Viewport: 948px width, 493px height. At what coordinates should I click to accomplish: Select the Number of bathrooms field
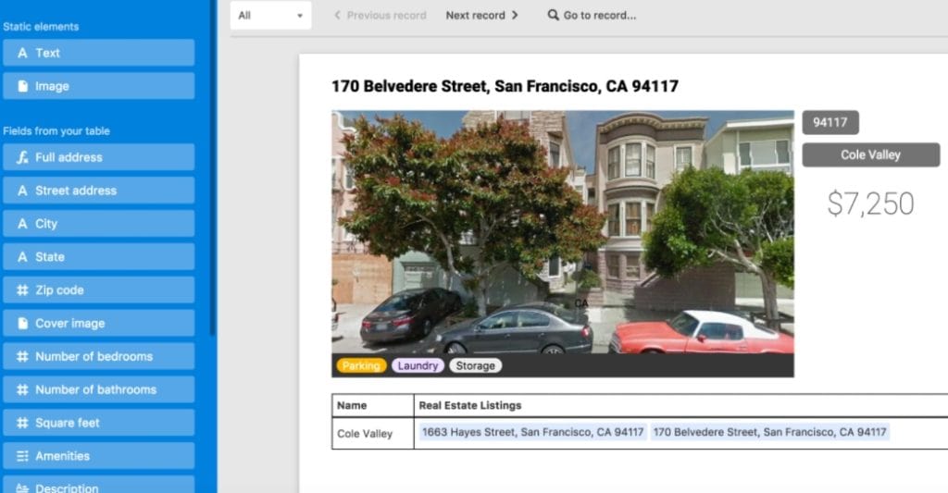(98, 389)
